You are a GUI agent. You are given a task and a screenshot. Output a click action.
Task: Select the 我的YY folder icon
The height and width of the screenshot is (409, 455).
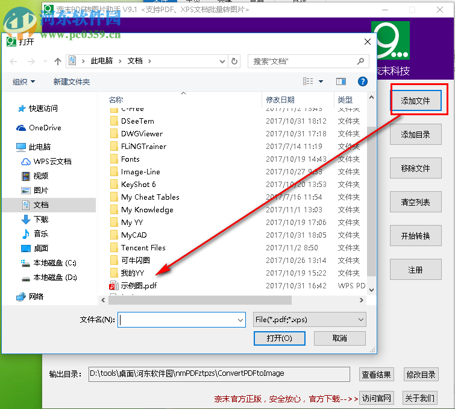114,273
